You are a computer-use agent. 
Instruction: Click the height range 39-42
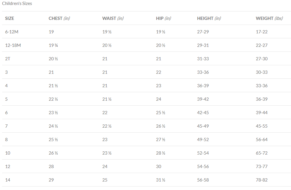pyautogui.click(x=203, y=99)
